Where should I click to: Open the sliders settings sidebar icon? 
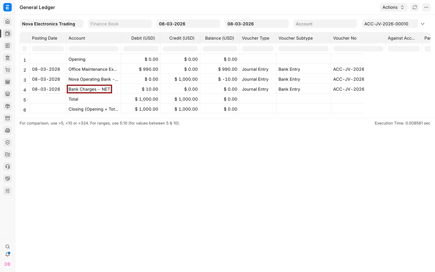pos(8,191)
